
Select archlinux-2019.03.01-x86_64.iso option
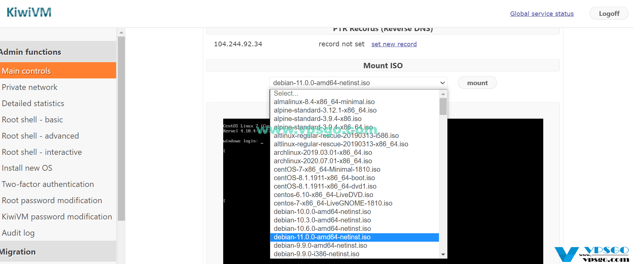tap(355, 152)
